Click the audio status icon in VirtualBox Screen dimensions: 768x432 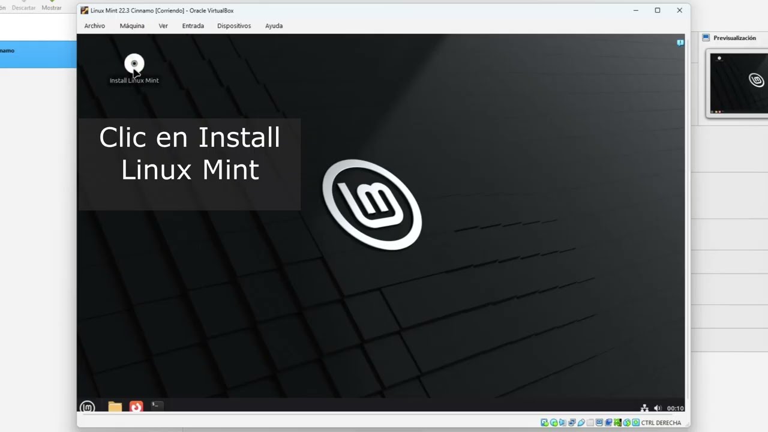pos(563,423)
